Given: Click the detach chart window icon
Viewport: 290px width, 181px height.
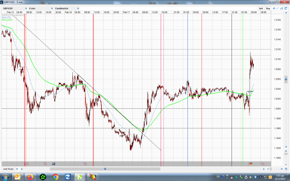Looking at the screenshot, I should [x=286, y=8].
